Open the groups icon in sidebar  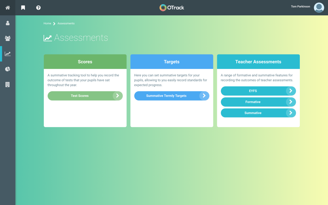coord(7,38)
